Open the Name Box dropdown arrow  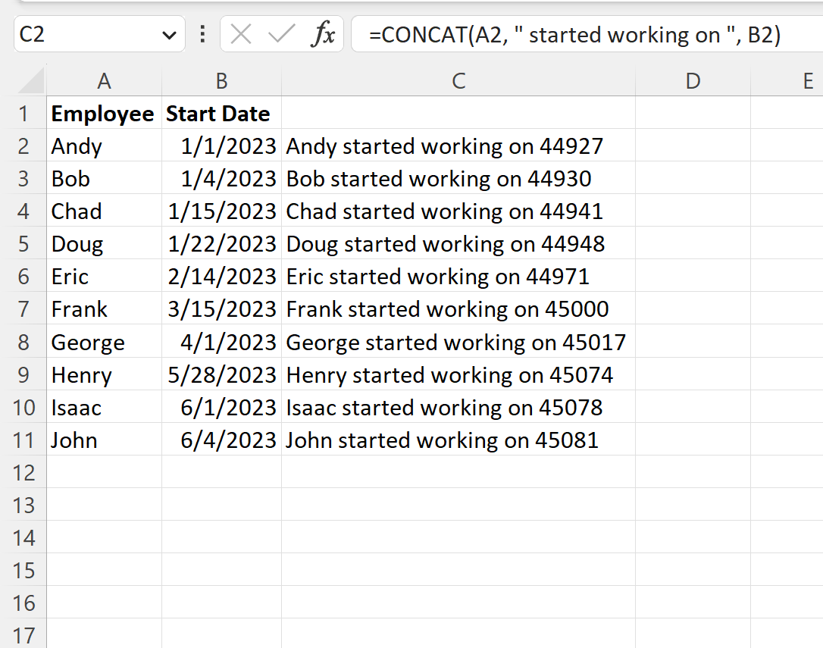point(171,34)
